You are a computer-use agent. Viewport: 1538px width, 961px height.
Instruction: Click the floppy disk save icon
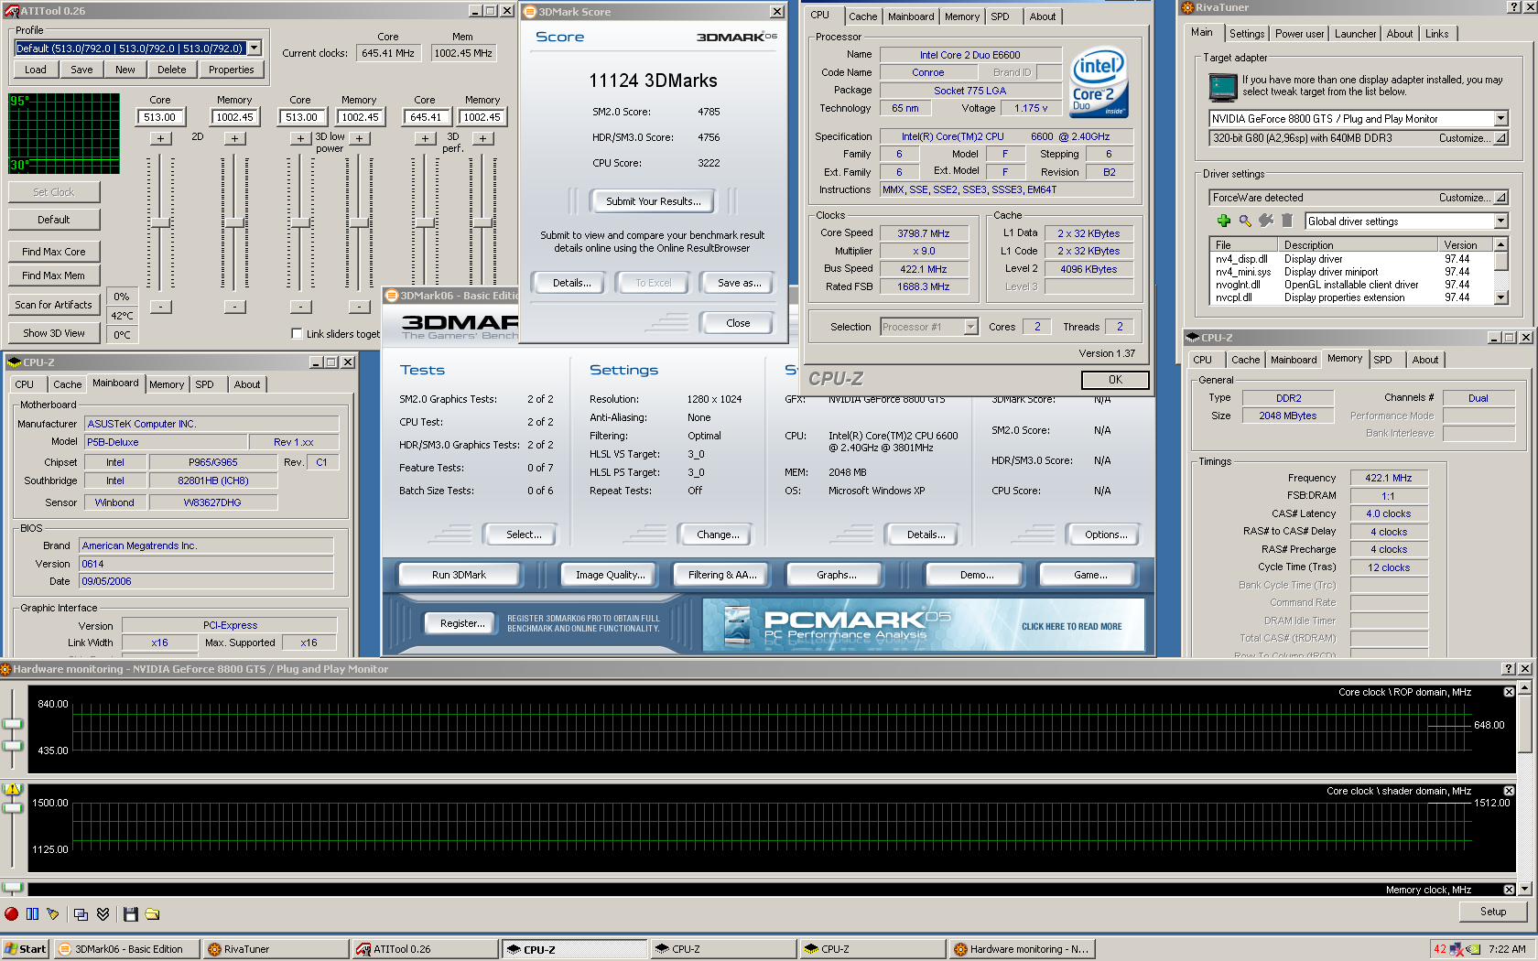130,913
